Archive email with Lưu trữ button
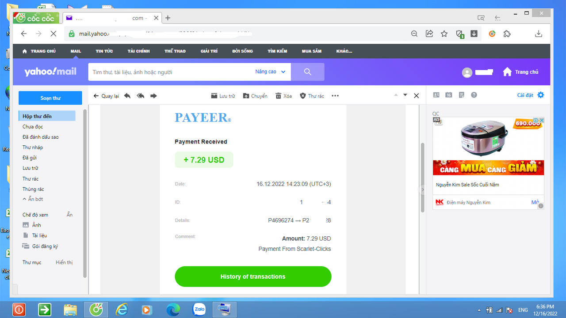The width and height of the screenshot is (566, 318). 223,96
